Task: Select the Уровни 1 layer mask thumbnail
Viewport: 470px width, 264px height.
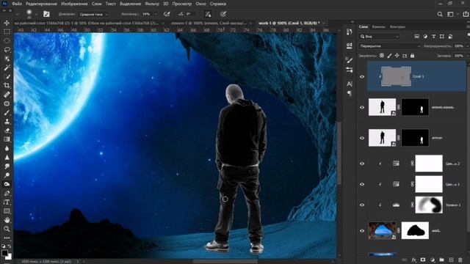Action: pyautogui.click(x=429, y=205)
